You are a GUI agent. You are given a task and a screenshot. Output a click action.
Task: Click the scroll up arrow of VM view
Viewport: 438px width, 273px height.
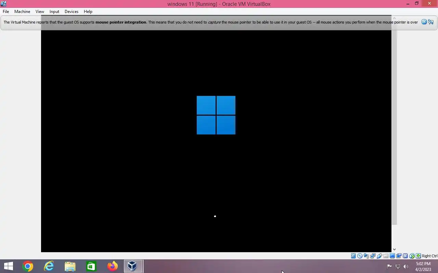point(394,18)
